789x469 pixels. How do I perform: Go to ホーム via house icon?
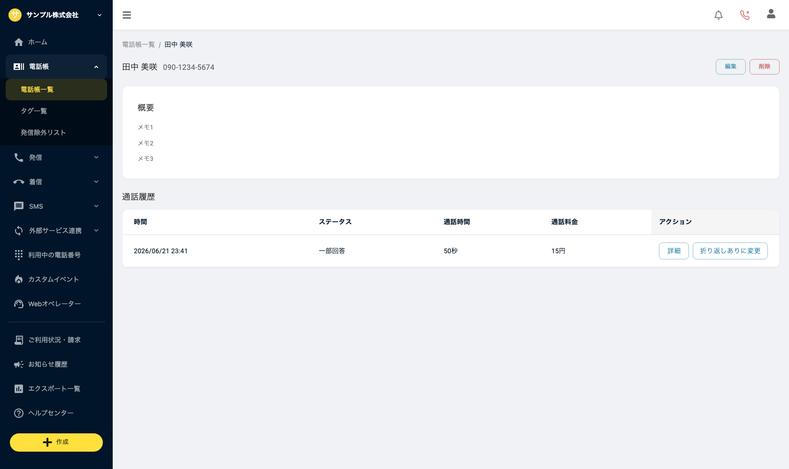19,42
